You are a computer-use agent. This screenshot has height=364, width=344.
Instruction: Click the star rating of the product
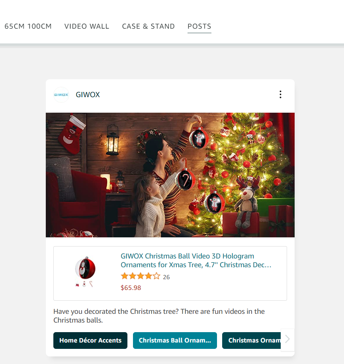(141, 276)
